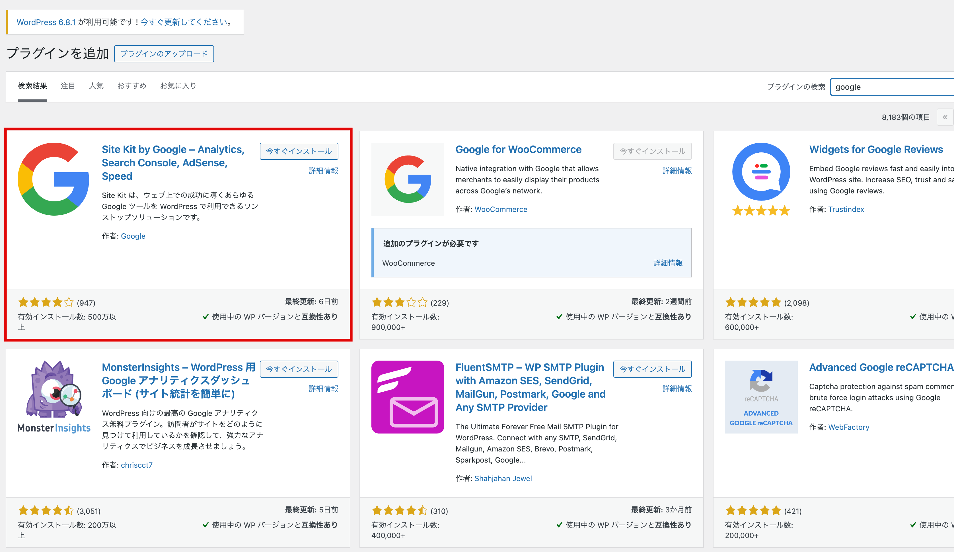This screenshot has width=954, height=552.
Task: Install FluentSMTP plugin now
Action: point(652,369)
